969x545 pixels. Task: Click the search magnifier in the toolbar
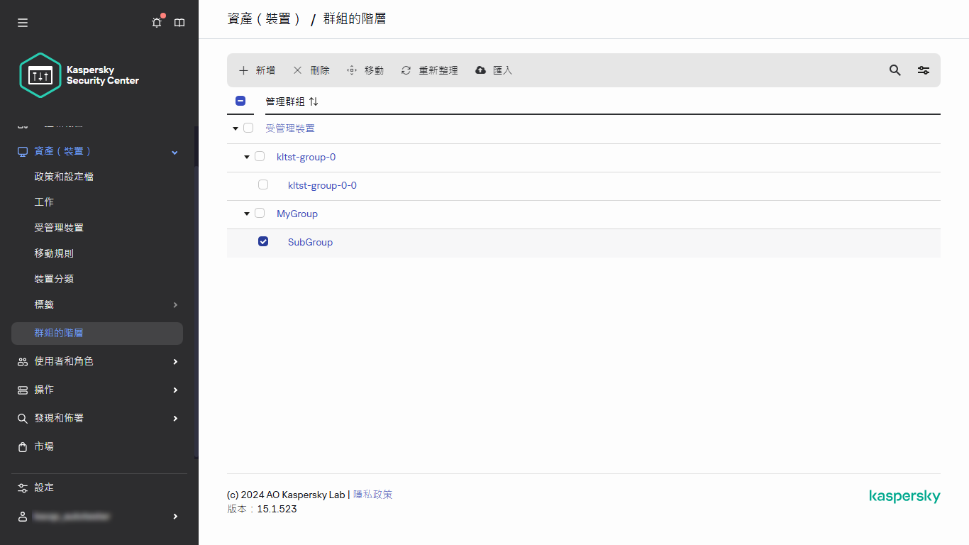pos(895,70)
